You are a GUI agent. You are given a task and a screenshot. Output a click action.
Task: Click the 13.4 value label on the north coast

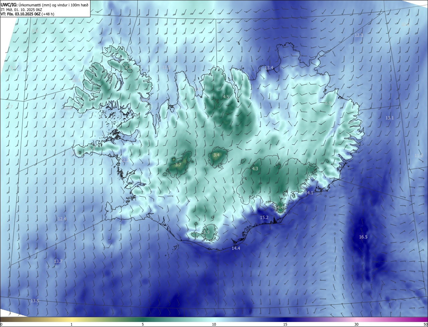pos(269,68)
